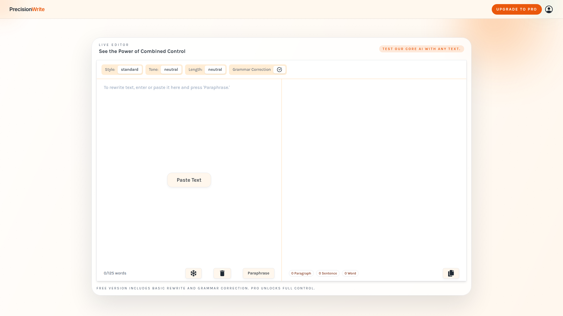
Task: Click the 0 Paragraph counter chip
Action: click(301, 273)
